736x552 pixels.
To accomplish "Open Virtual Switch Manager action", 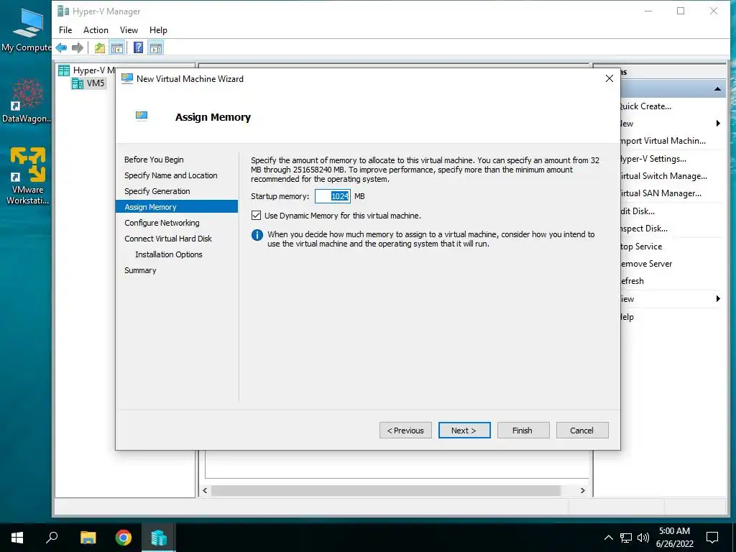I will (x=663, y=176).
